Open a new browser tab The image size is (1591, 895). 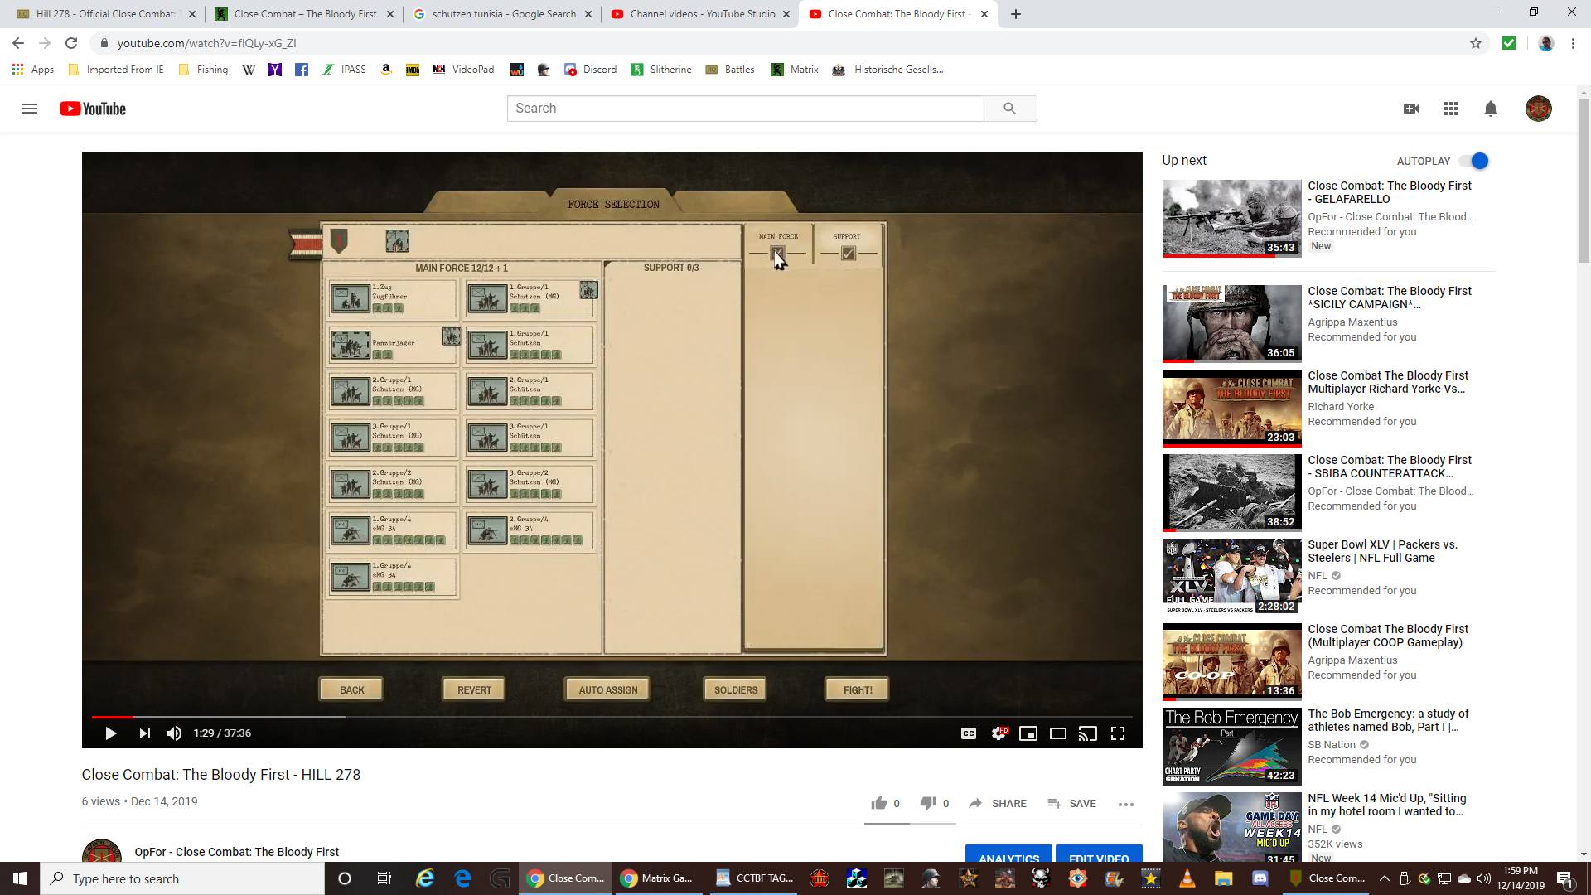tap(1016, 14)
